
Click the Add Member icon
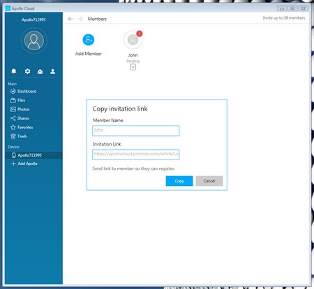(89, 40)
